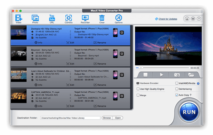Enable the Use High Quality Engine checkbox

(138, 89)
